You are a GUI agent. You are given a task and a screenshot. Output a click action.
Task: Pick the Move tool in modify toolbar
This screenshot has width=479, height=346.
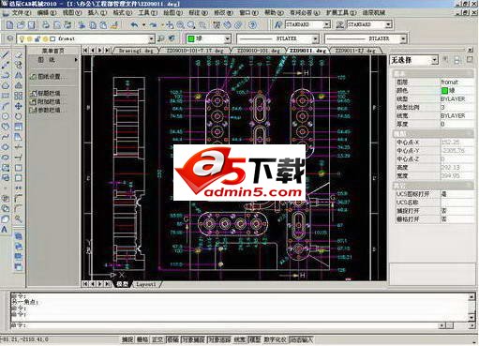pyautogui.click(x=19, y=106)
